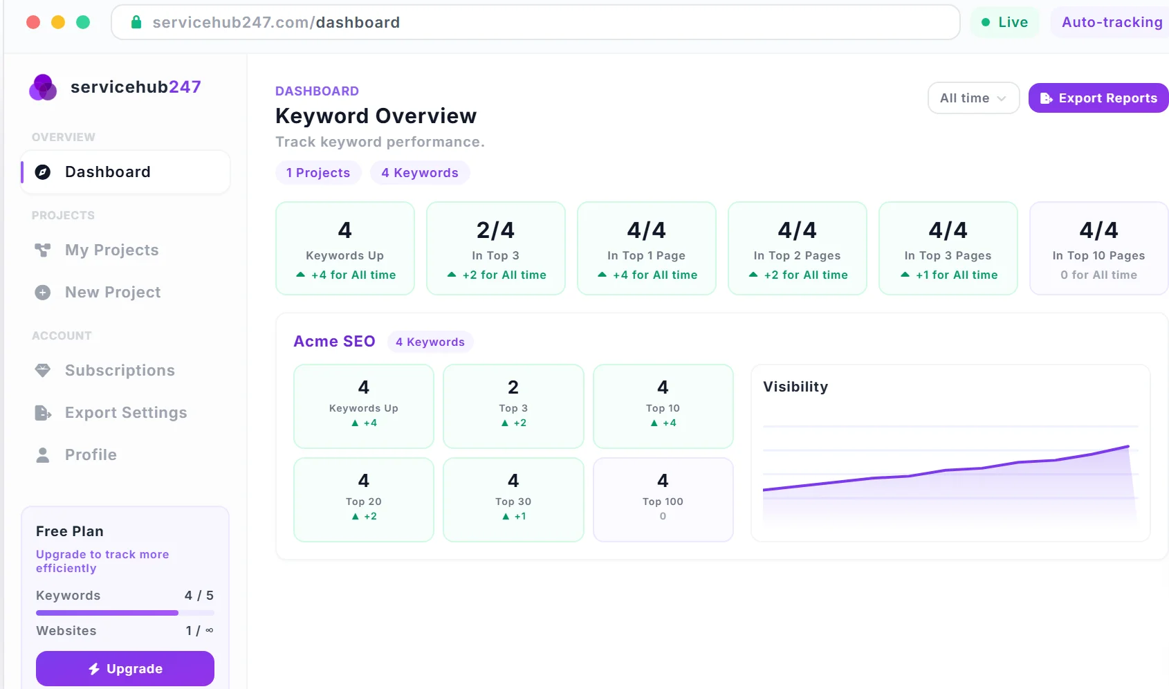Select the In Top 3 stat card
The height and width of the screenshot is (689, 1169).
[x=496, y=248]
